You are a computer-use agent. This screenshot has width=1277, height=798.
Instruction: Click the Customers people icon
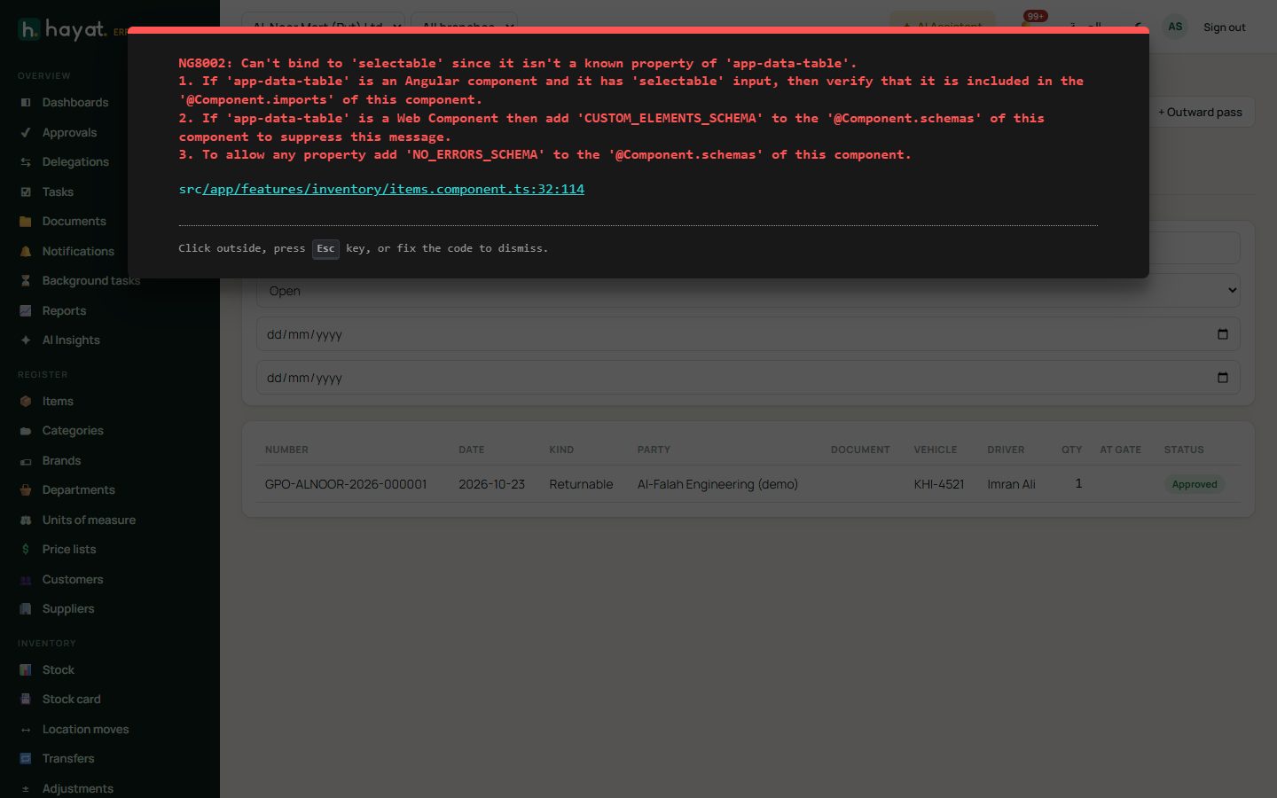click(26, 580)
